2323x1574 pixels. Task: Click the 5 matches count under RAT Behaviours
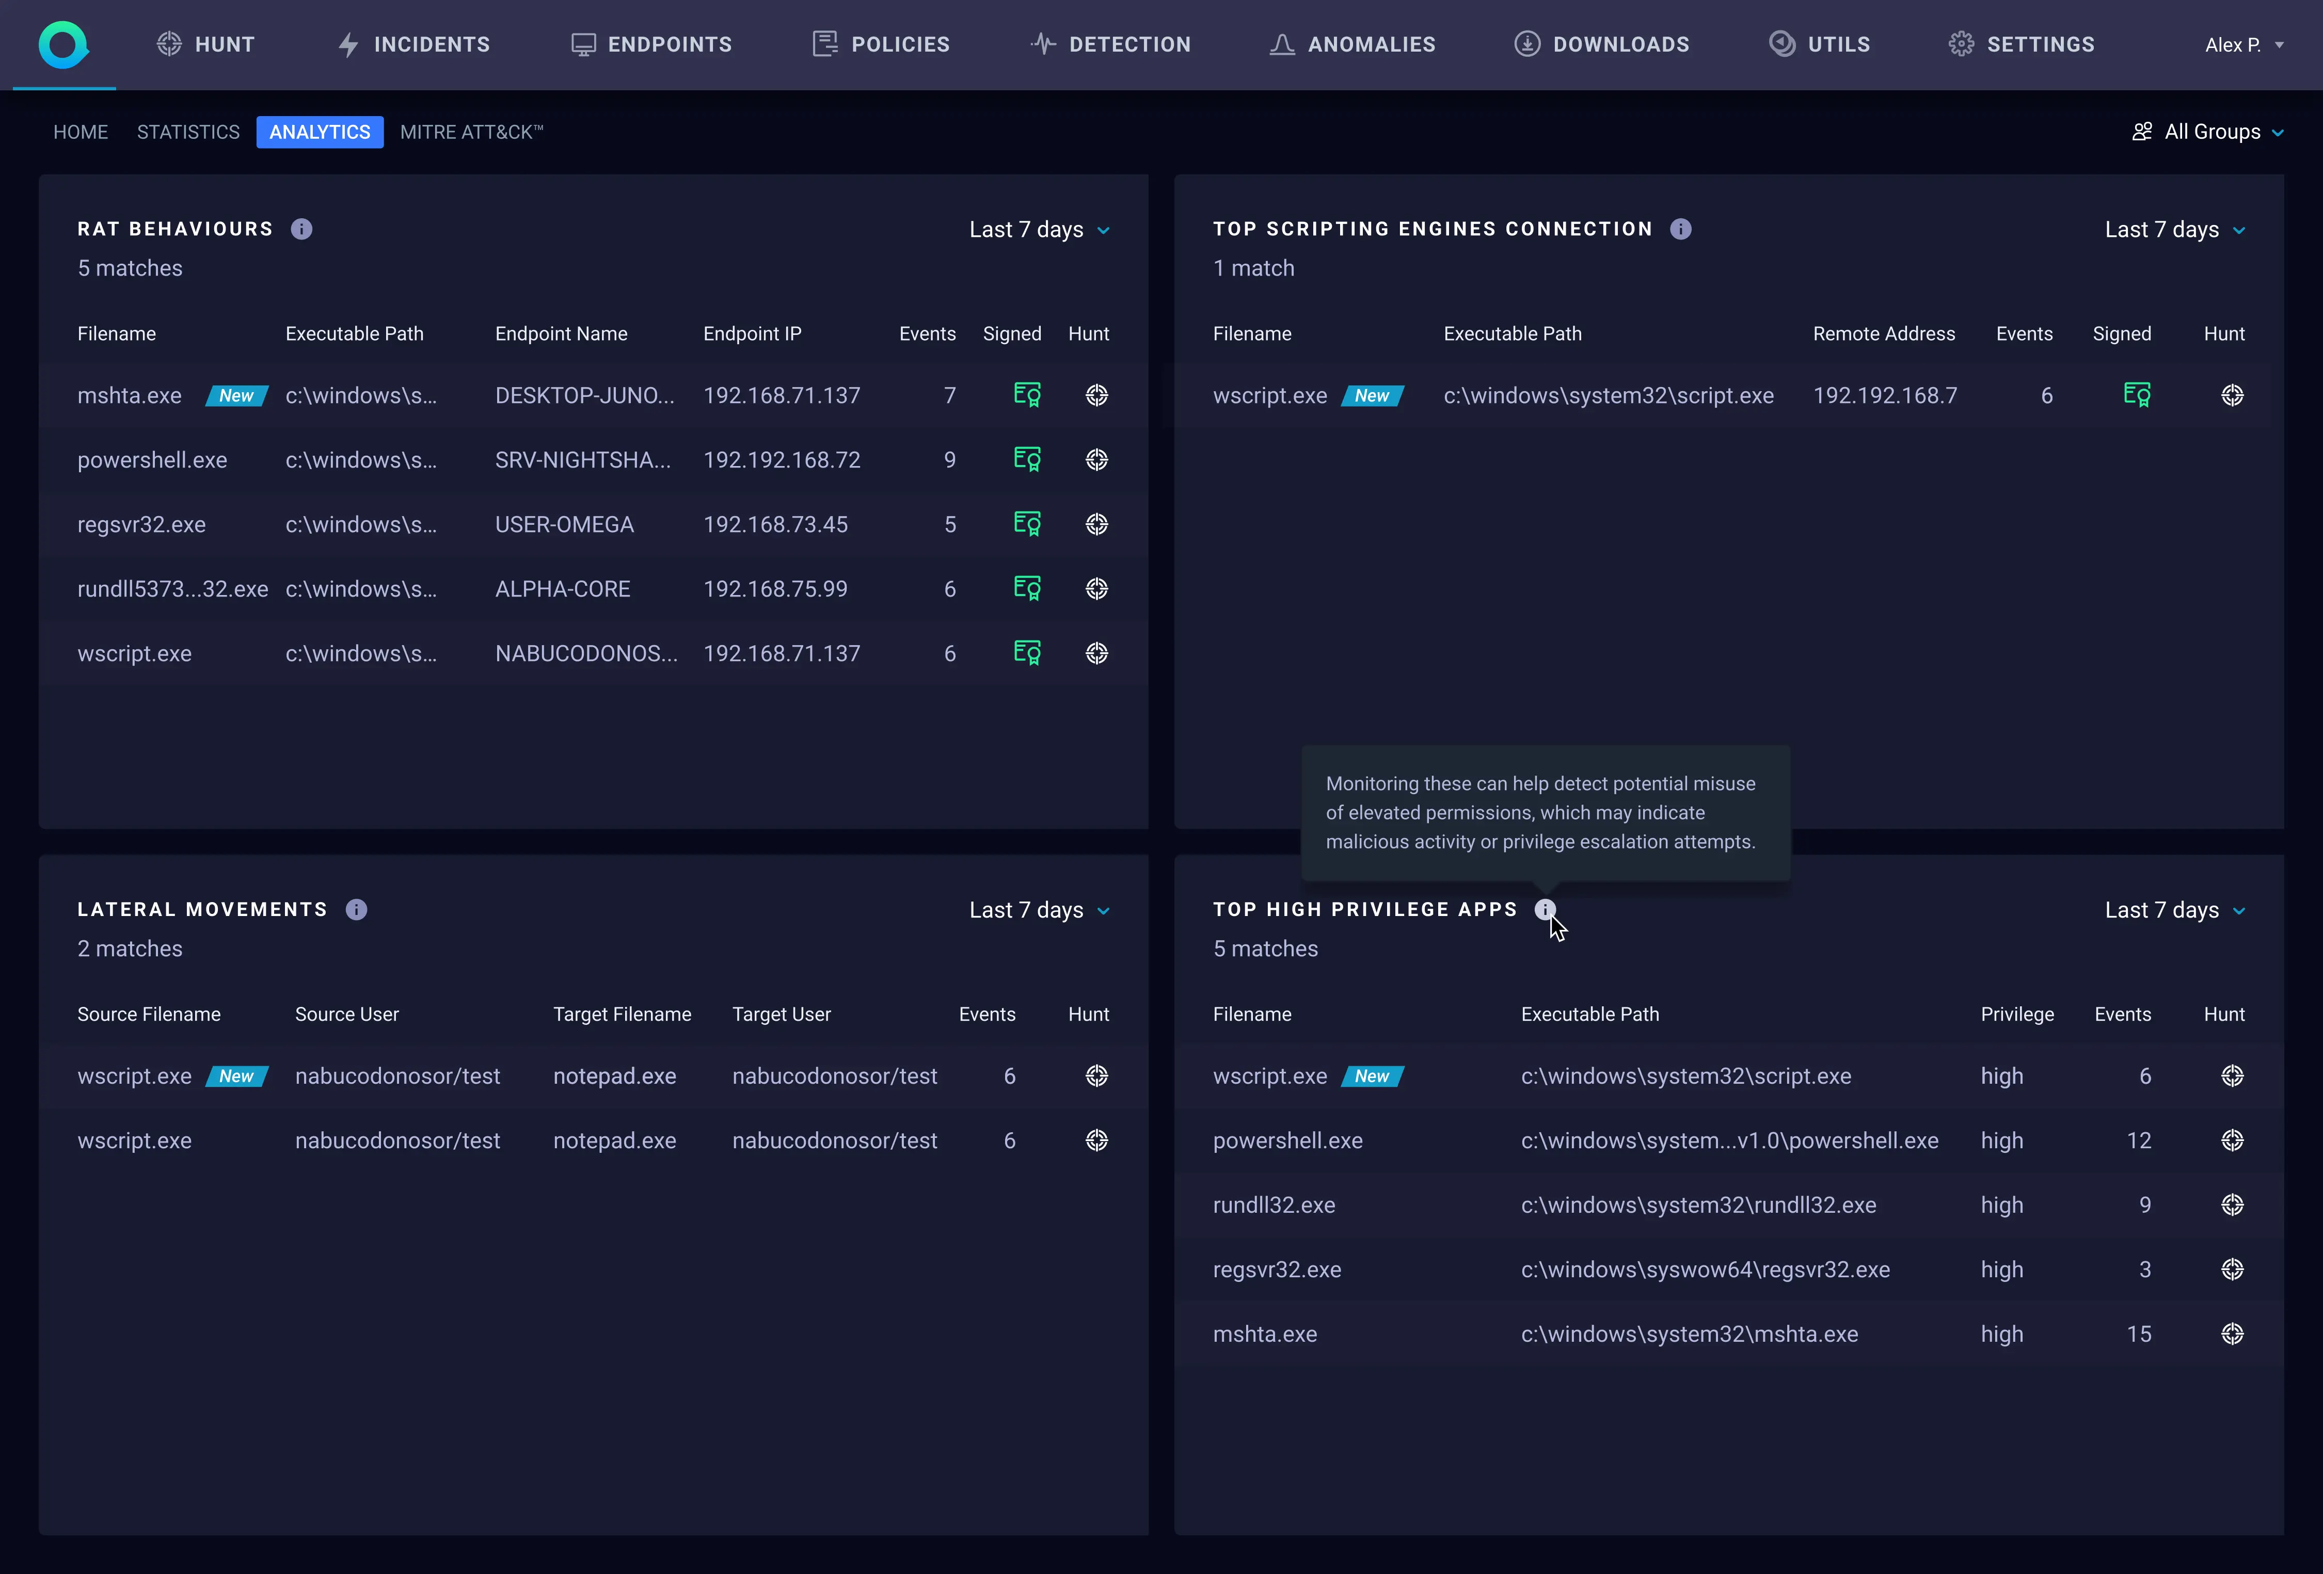point(130,268)
